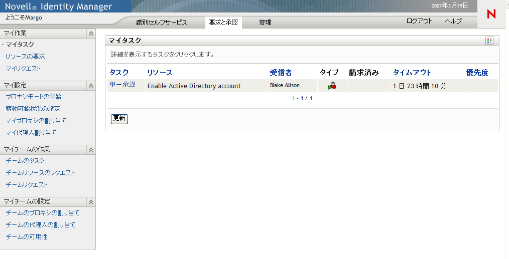Image resolution: width=509 pixels, height=259 pixels.
Task: Open the マイタスク panel color grid icon
Action: tap(489, 41)
